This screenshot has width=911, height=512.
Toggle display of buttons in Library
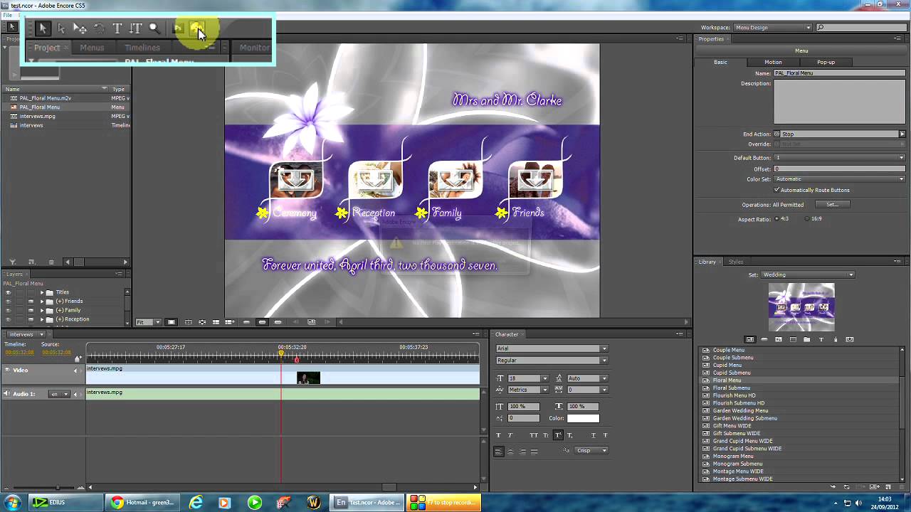(764, 339)
